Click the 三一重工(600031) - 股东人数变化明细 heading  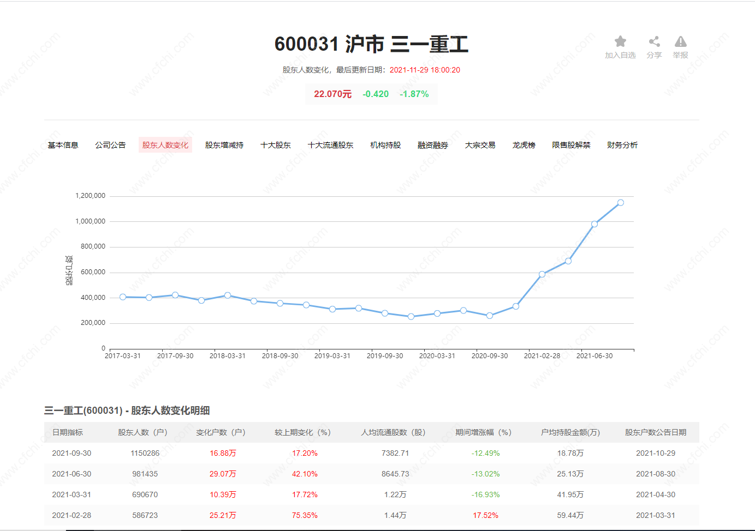tap(127, 411)
